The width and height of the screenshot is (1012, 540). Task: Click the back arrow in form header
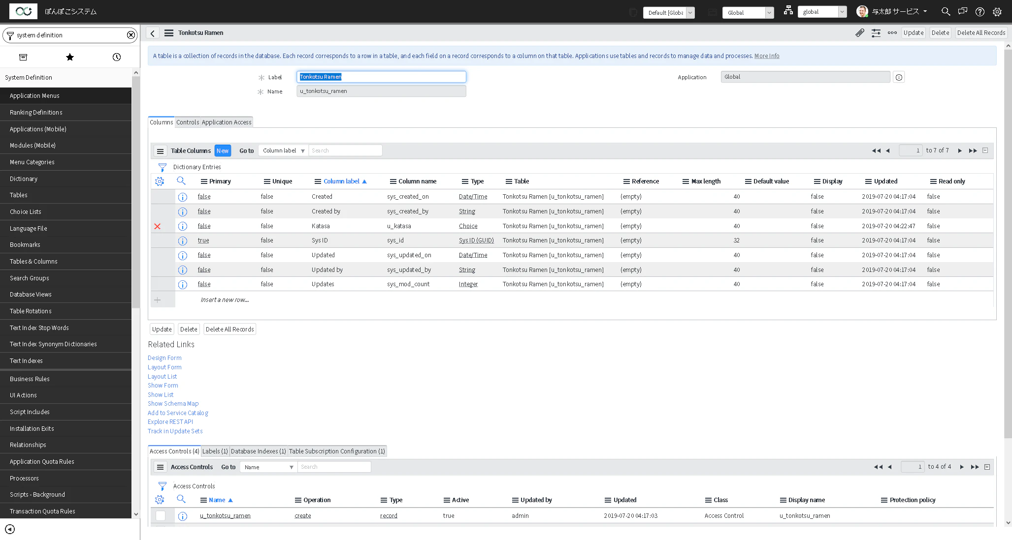(153, 33)
